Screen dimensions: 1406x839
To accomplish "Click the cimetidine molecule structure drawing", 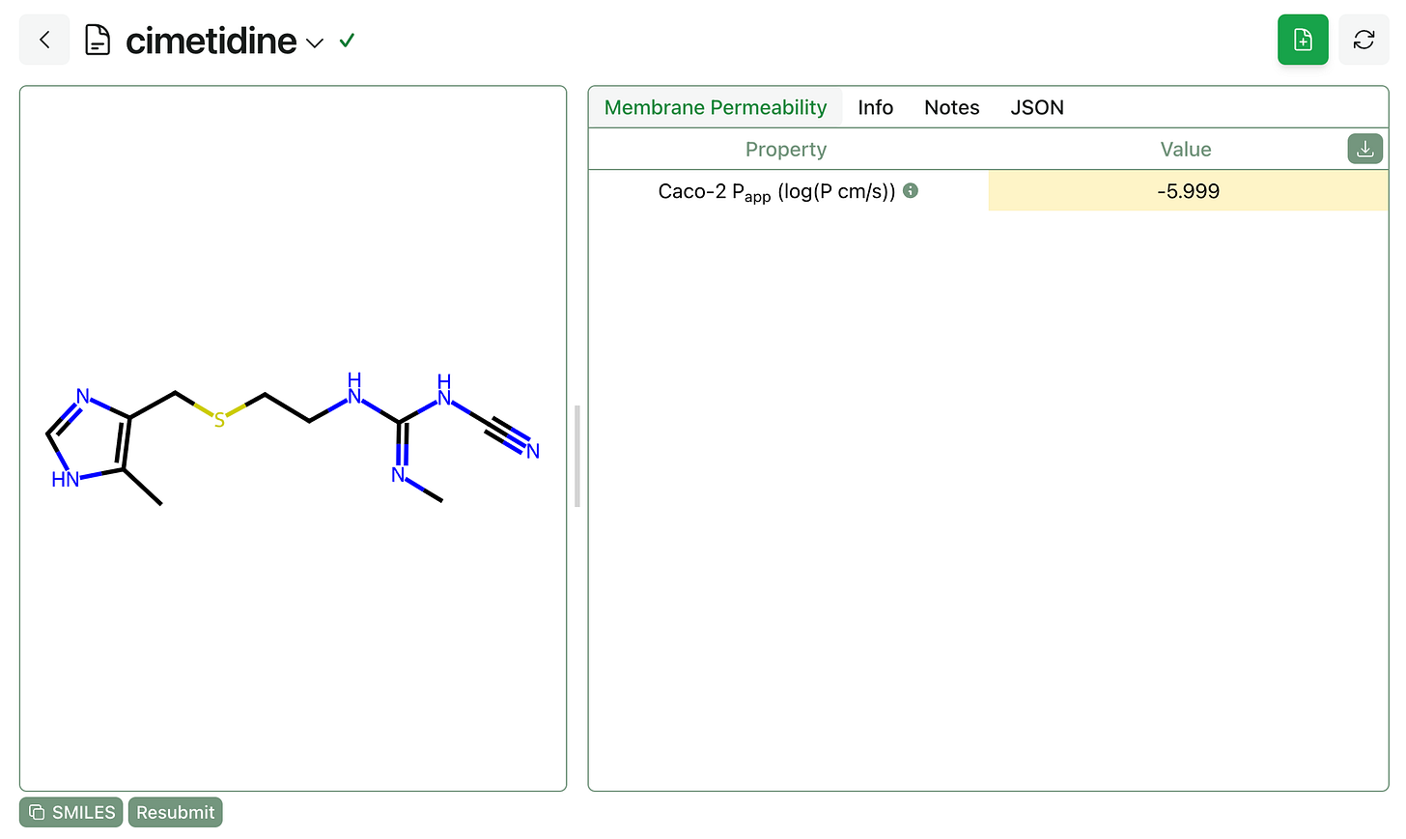I will pyautogui.click(x=290, y=439).
